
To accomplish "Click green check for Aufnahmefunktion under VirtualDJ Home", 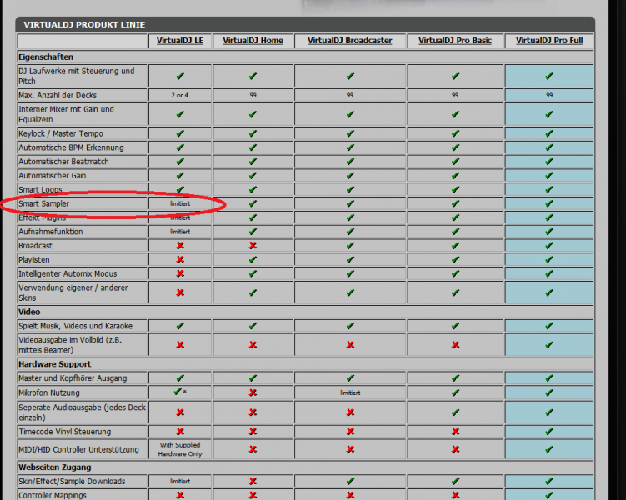I will click(x=253, y=232).
